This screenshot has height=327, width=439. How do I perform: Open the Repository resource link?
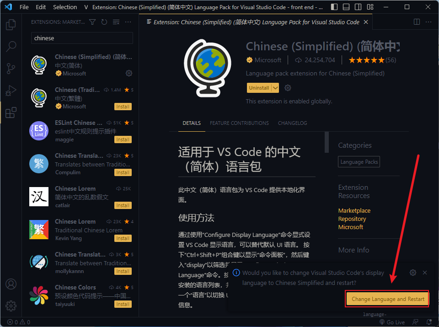(x=352, y=219)
